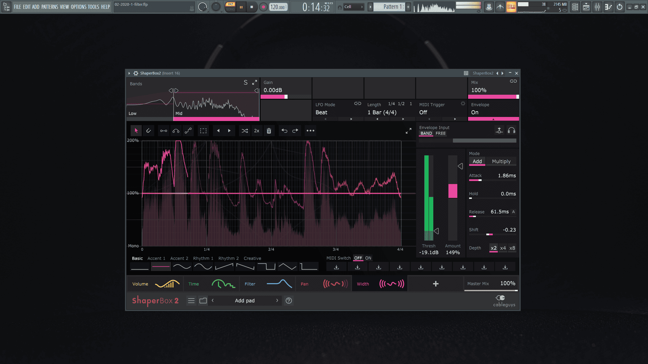Select Add envelope mode
Viewport: 648px width, 364px height.
pos(477,161)
